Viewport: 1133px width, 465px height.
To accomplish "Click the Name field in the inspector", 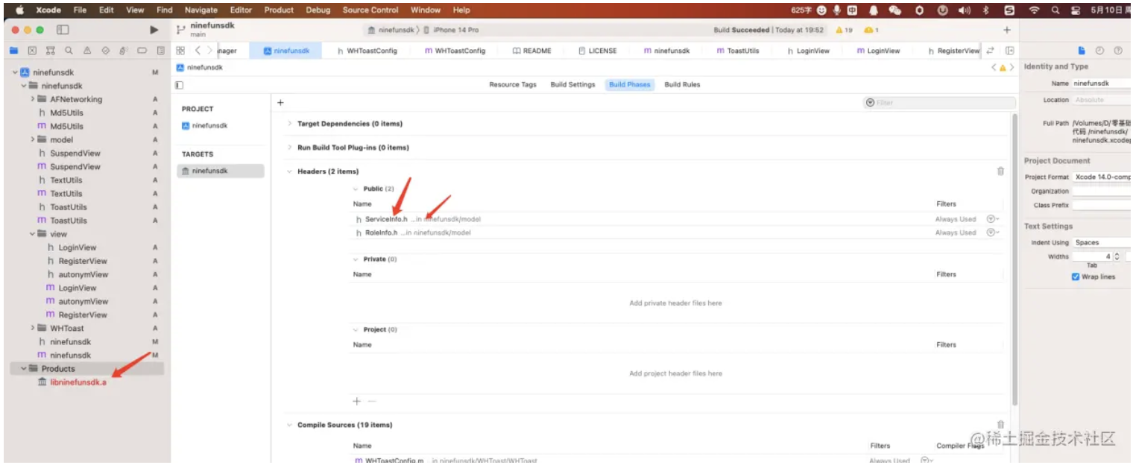I will 1102,83.
